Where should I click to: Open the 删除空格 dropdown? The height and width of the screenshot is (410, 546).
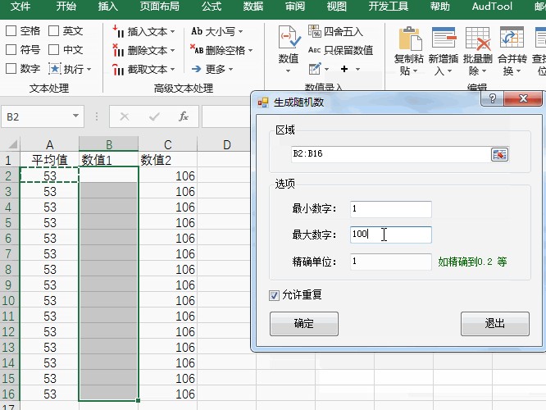click(x=221, y=50)
